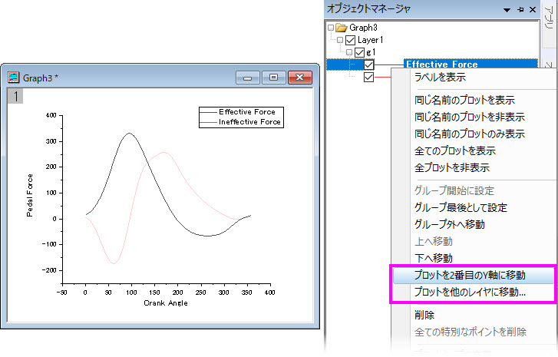Collapse the g1 group node
The width and height of the screenshot is (558, 357).
tap(349, 52)
